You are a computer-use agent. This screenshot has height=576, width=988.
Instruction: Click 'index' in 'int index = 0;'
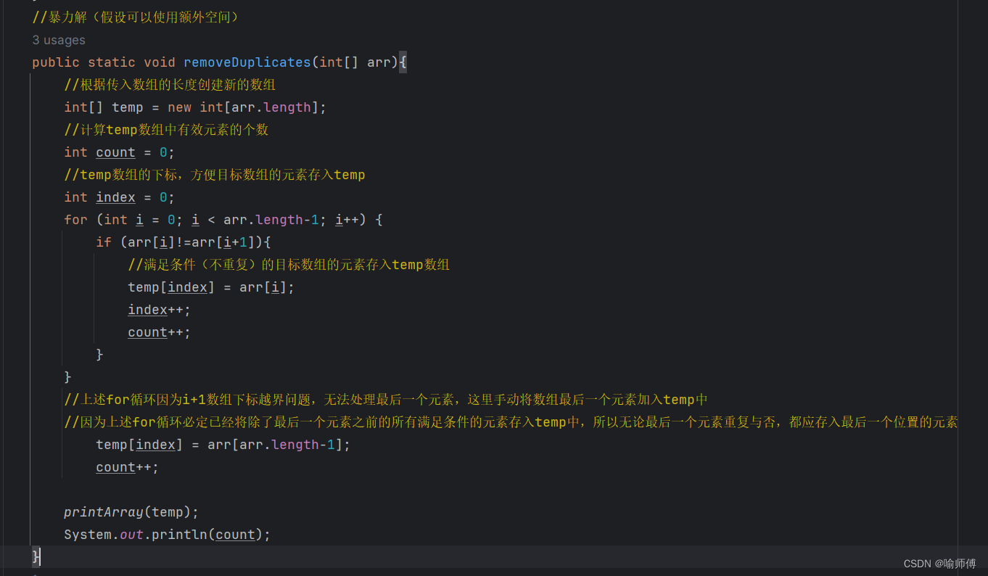coord(115,197)
